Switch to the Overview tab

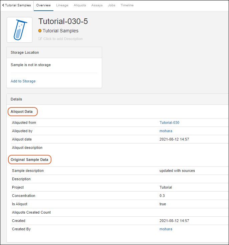click(x=43, y=5)
